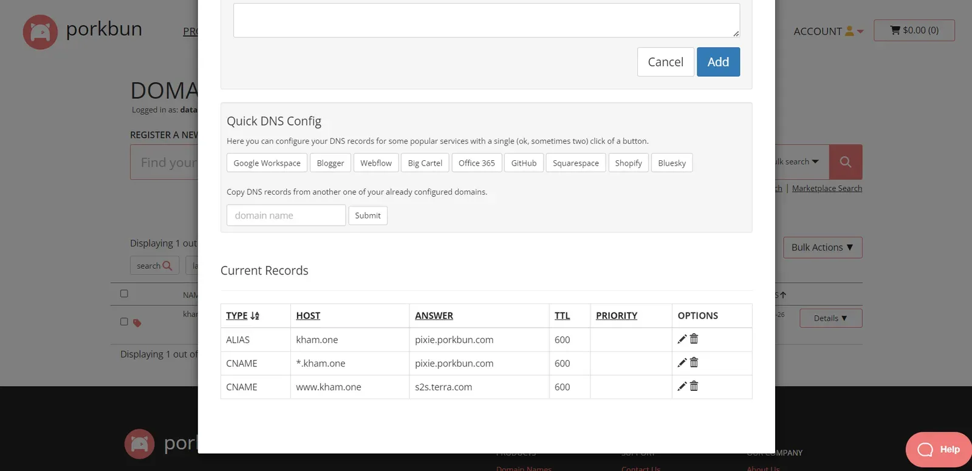Image resolution: width=972 pixels, height=471 pixels.
Task: Click the search filter button in domain list
Action: pyautogui.click(x=154, y=265)
